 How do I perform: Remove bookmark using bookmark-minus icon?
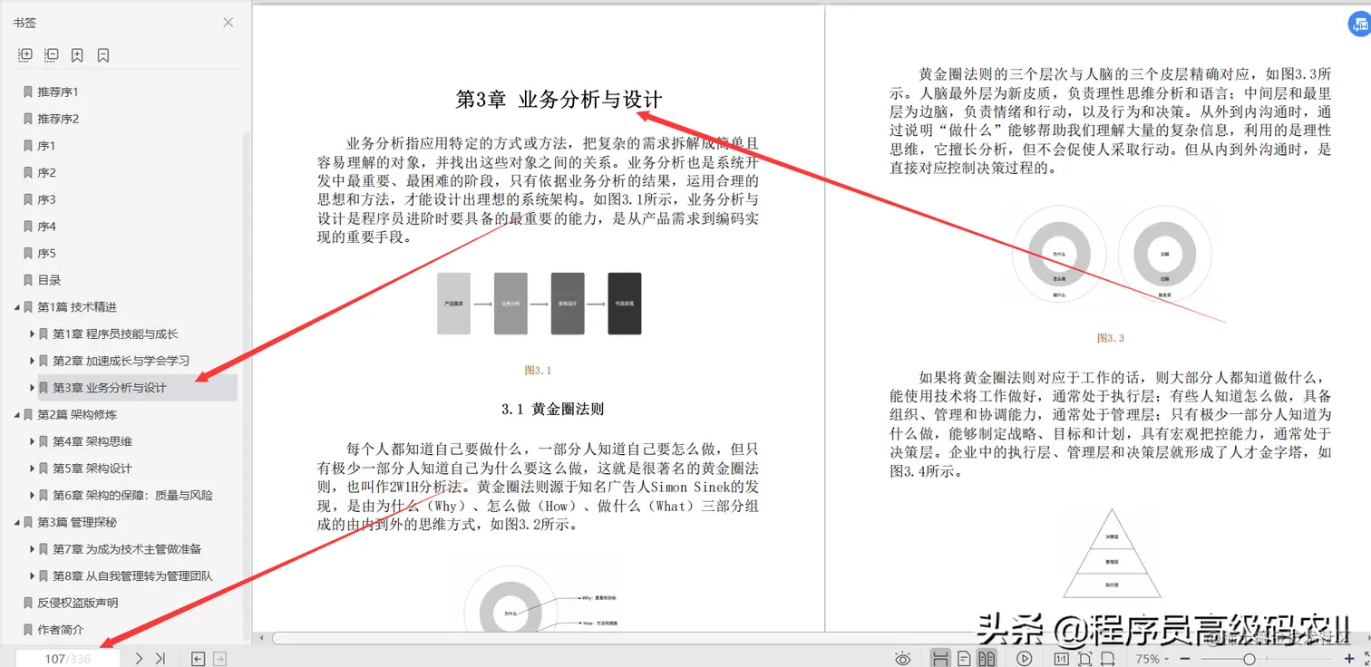click(102, 54)
